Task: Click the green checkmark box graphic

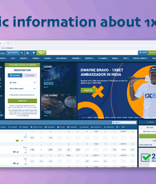Action: [146, 158]
